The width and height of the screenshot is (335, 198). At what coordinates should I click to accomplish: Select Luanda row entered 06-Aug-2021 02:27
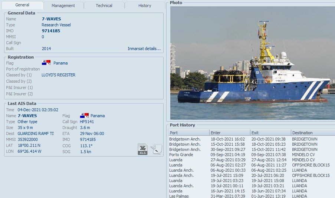point(252,165)
